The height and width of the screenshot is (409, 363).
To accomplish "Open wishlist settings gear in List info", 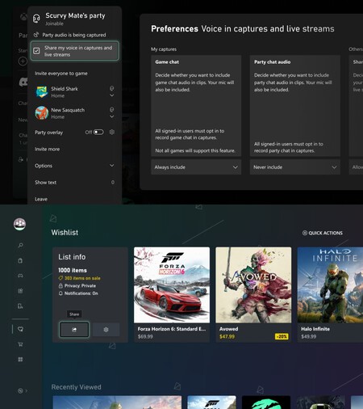I will (106, 330).
